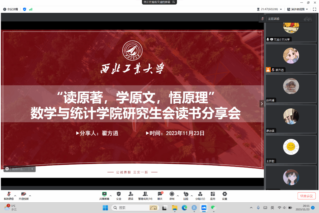Image resolution: width=319 pixels, height=213 pixels.
Task: Open the Apps (应用) icon
Action: pos(213,194)
